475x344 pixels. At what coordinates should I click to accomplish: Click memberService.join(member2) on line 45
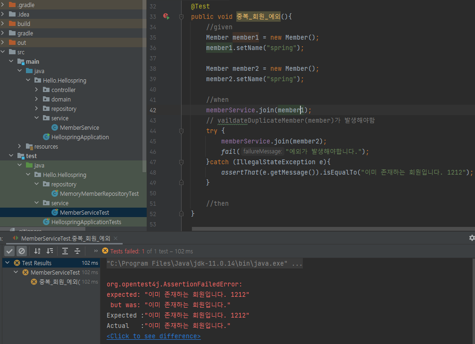coord(272,141)
